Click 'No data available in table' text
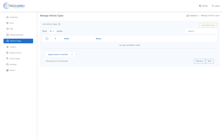This screenshot has height=140, width=223. click(130, 45)
